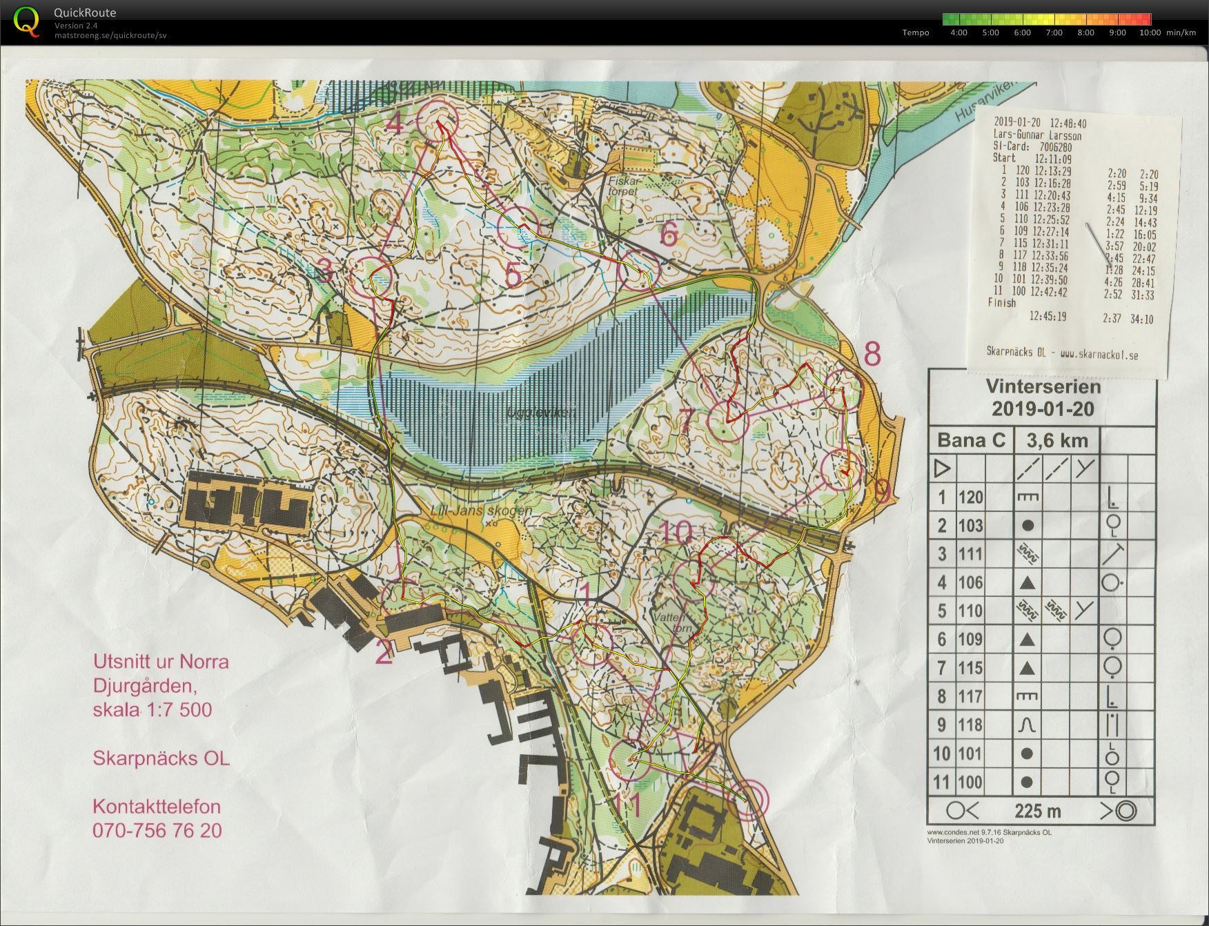Click the finish double-circle on the map
The height and width of the screenshot is (926, 1209).
[x=749, y=799]
